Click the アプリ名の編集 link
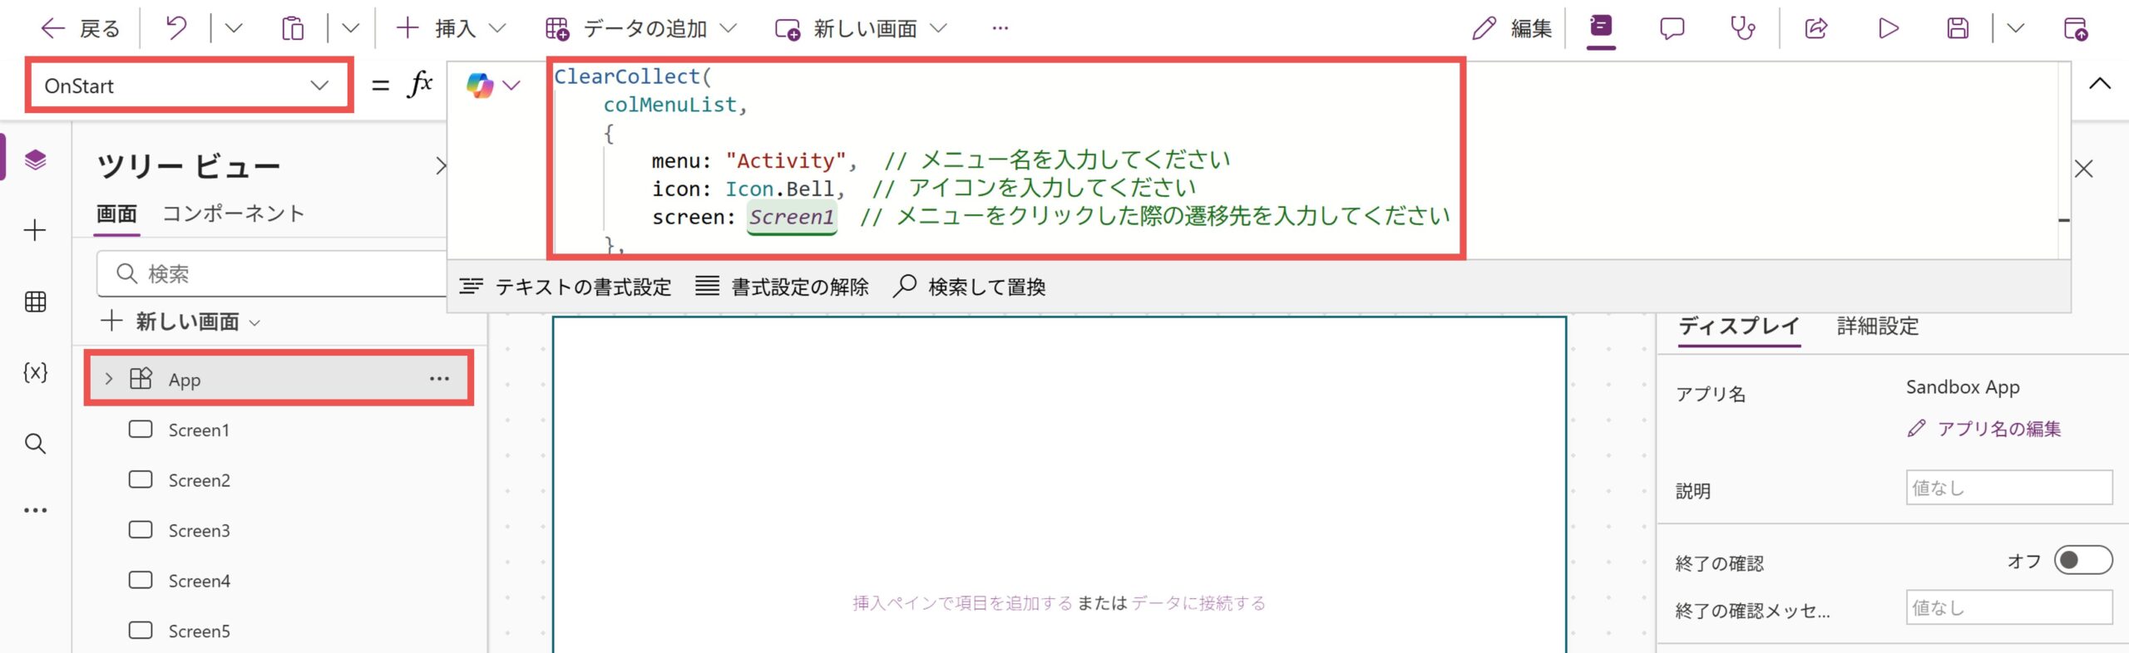The width and height of the screenshot is (2129, 653). [1998, 429]
